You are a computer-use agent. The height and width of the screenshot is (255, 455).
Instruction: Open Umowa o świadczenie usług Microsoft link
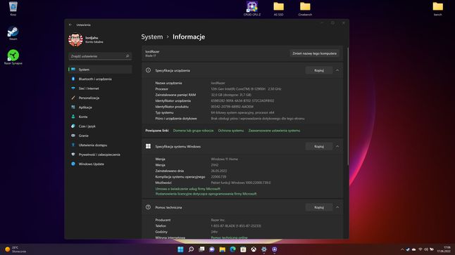[x=188, y=189]
